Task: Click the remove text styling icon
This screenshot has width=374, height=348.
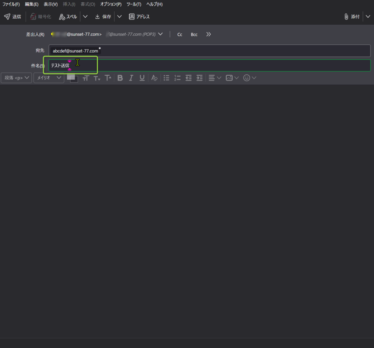Action: tap(154, 78)
